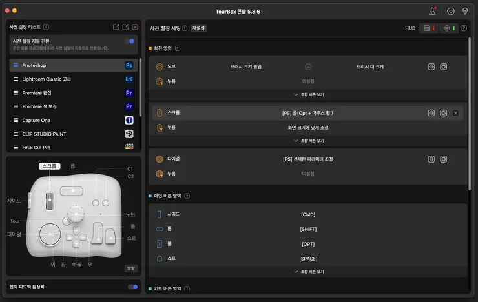Click the first action icon in 스크롤 row

pos(431,113)
